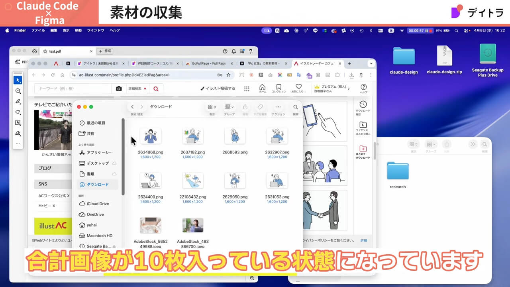Open ファイル menu in macOS menu bar
The image size is (510, 287).
38,30
